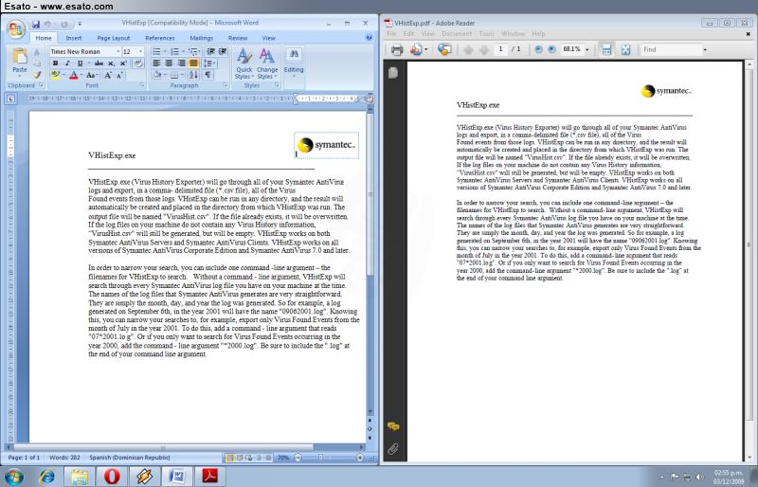Open the Tools menu in Adobe Reader
This screenshot has height=487, width=758.
486,34
